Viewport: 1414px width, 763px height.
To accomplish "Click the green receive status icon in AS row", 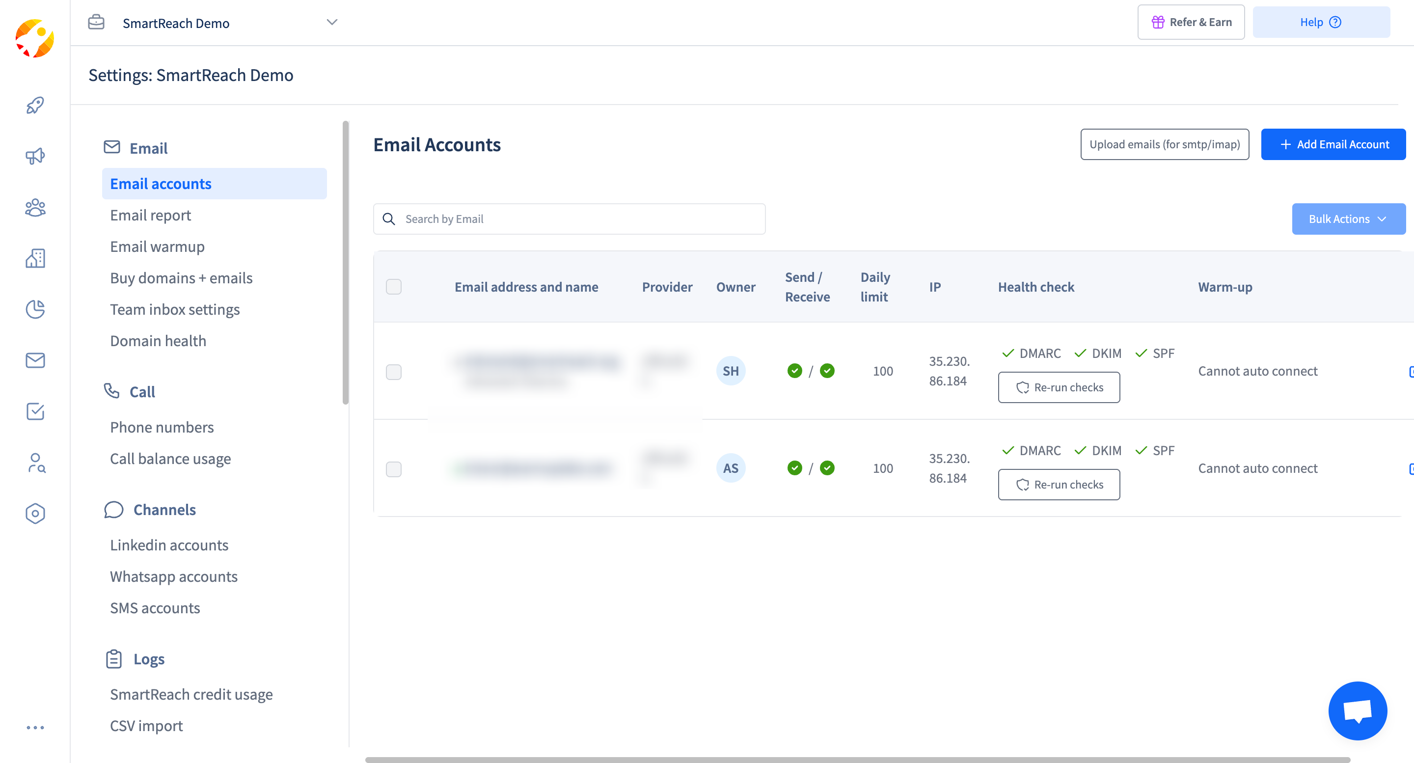I will point(827,468).
